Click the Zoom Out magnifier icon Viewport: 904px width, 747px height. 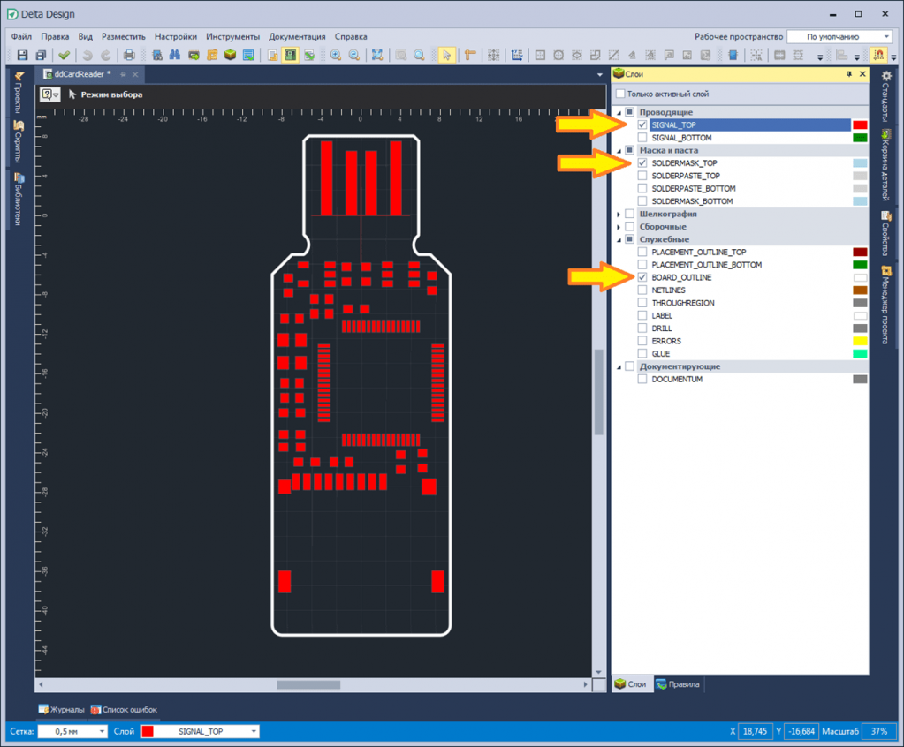354,56
